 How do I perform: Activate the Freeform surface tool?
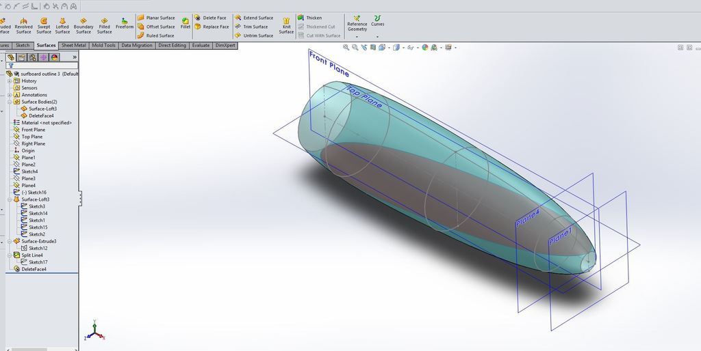(125, 23)
